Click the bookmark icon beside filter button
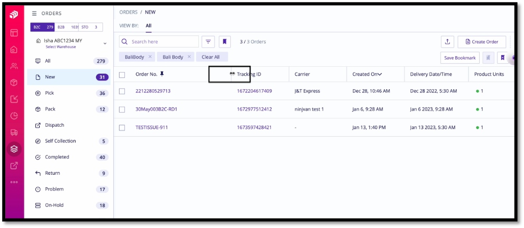The width and height of the screenshot is (524, 228). (225, 42)
